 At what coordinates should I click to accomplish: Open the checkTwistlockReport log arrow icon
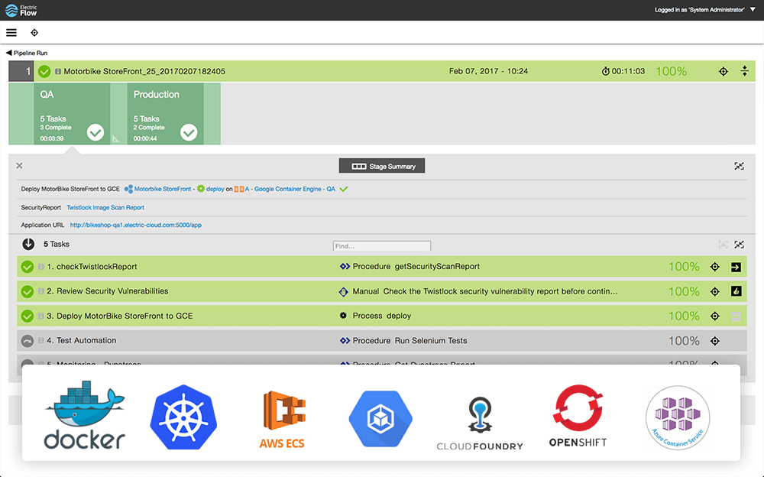(736, 267)
